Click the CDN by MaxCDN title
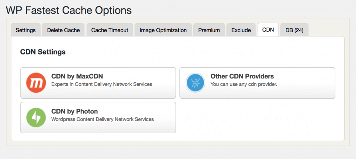356x159 pixels. coord(77,76)
